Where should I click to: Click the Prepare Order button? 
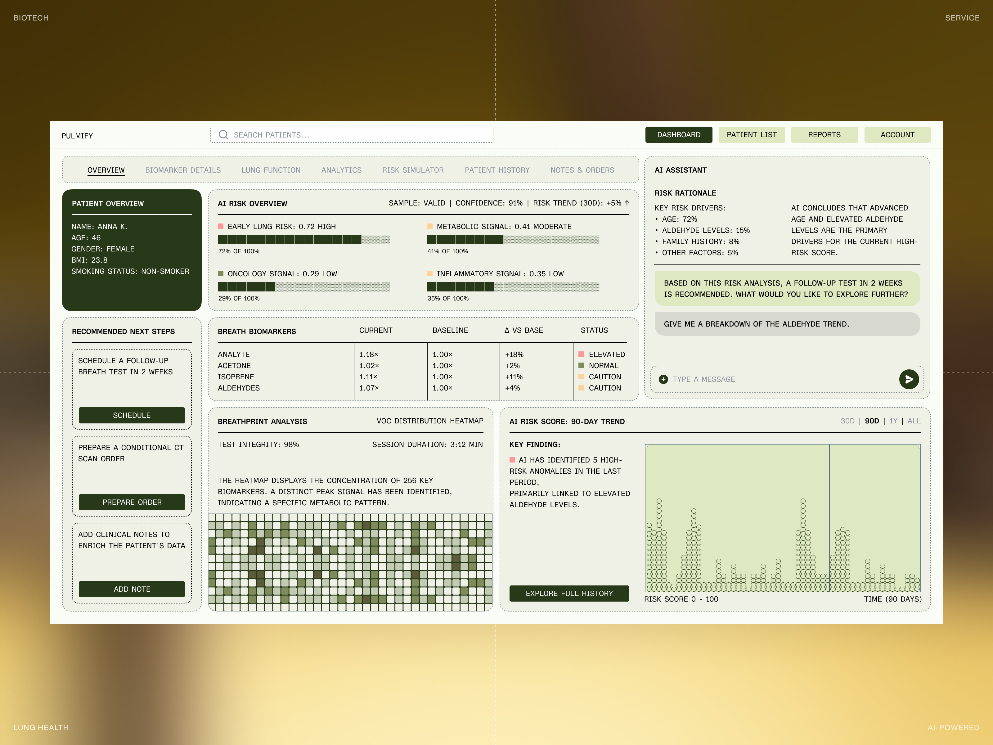coord(132,502)
